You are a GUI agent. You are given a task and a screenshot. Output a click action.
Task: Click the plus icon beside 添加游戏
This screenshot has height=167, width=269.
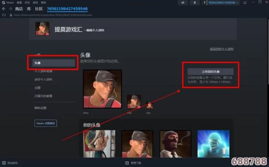pos(4,163)
